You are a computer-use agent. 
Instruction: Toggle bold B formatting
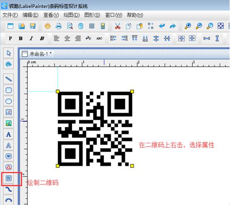tap(21, 39)
